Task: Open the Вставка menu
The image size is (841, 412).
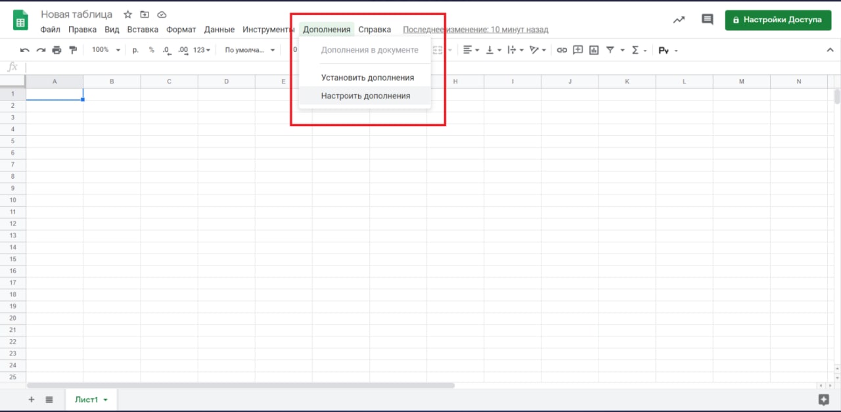Action: tap(143, 30)
